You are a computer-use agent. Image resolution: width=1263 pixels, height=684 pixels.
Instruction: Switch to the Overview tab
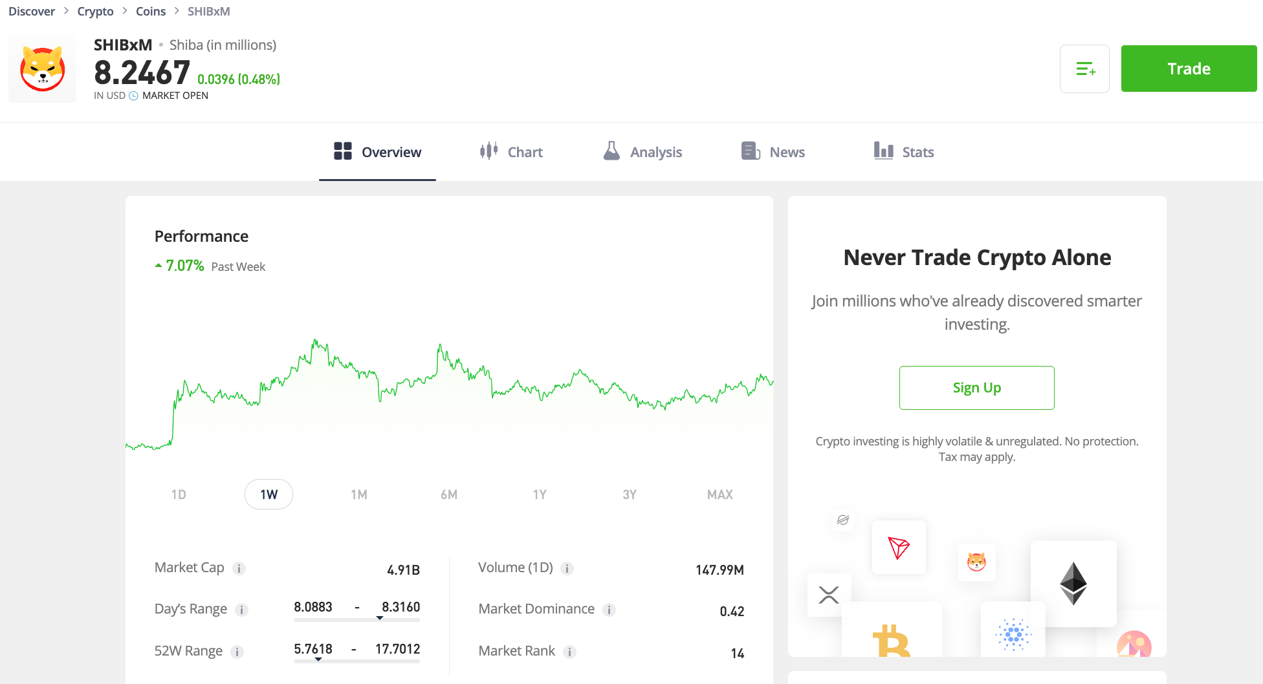click(x=377, y=152)
